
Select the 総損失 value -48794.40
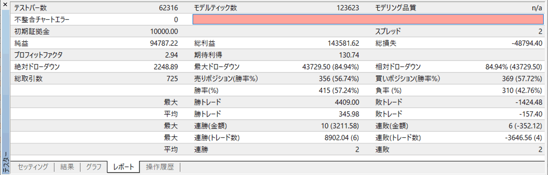point(527,43)
